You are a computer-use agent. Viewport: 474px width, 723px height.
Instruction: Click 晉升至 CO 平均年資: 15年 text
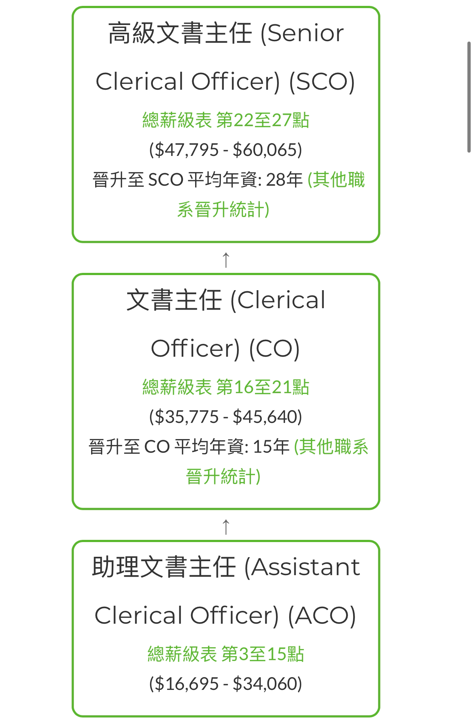[x=189, y=447]
